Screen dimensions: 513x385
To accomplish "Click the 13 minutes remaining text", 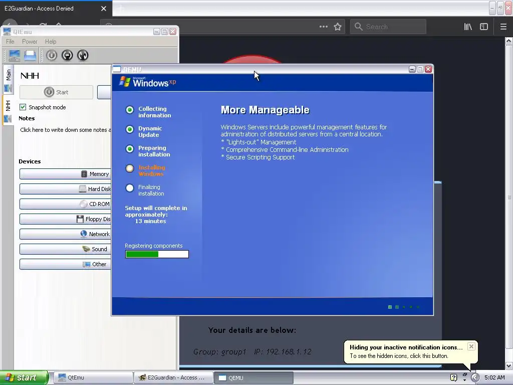I will (x=150, y=221).
